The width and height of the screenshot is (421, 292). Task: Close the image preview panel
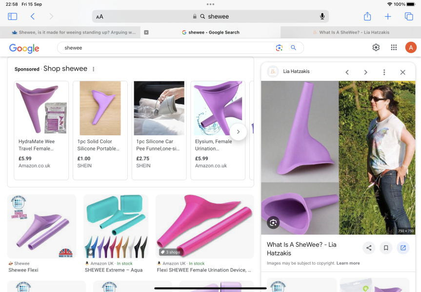403,73
